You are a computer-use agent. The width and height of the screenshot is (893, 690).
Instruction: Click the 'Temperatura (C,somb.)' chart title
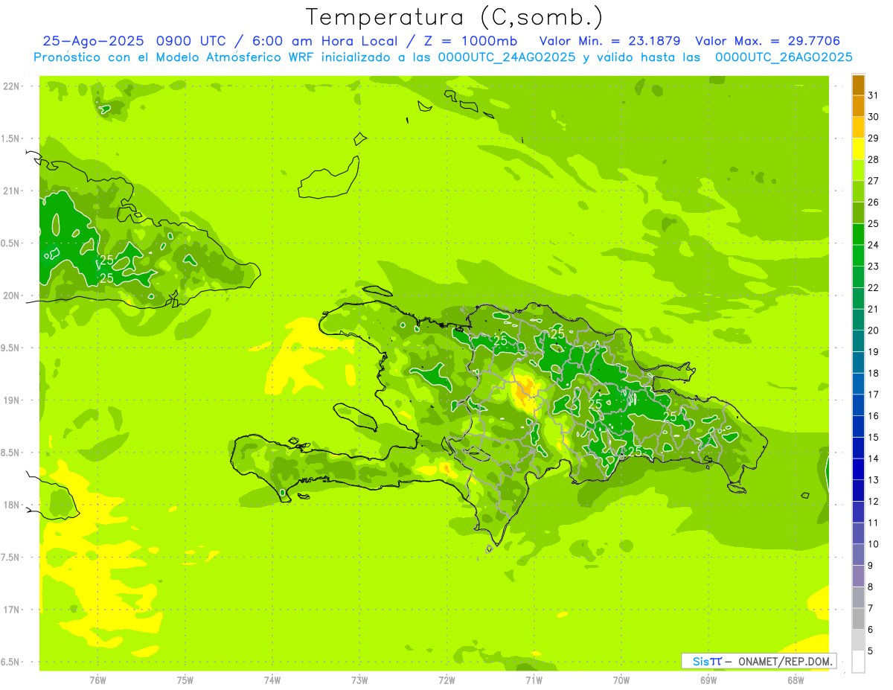[455, 17]
